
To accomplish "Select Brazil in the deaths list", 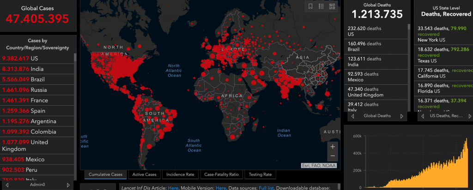I will [365, 47].
